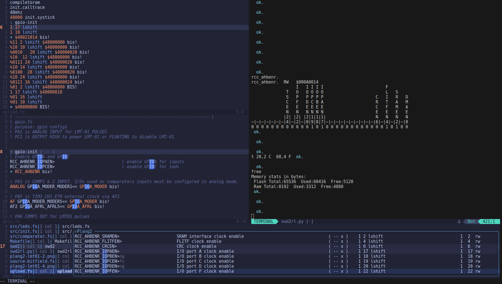Click the Bot scroll position indicator
This screenshot has height=284, width=502.
click(x=471, y=222)
